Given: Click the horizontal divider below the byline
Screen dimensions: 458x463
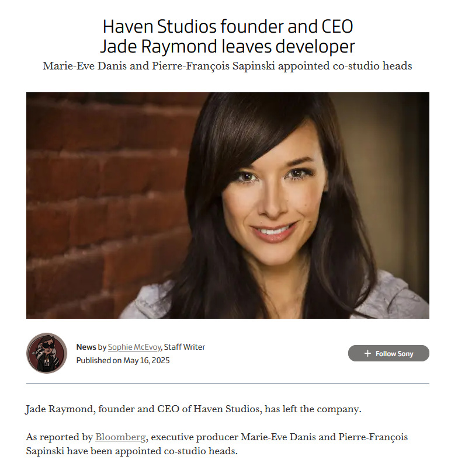Looking at the screenshot, I should click(x=227, y=383).
